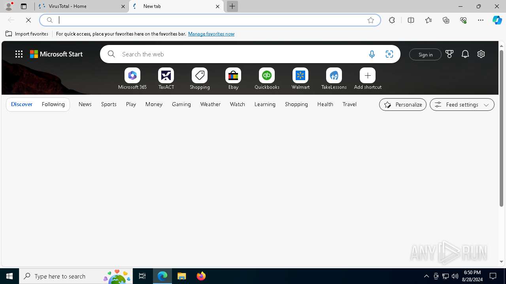
Task: Show hidden system tray icons chevron
Action: coord(426,276)
